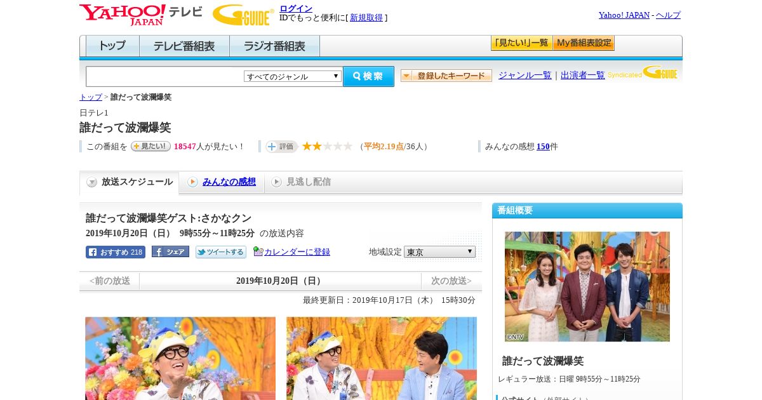The width and height of the screenshot is (762, 400).
Task: Click the 「見たい!」一覧 button
Action: pos(521,43)
